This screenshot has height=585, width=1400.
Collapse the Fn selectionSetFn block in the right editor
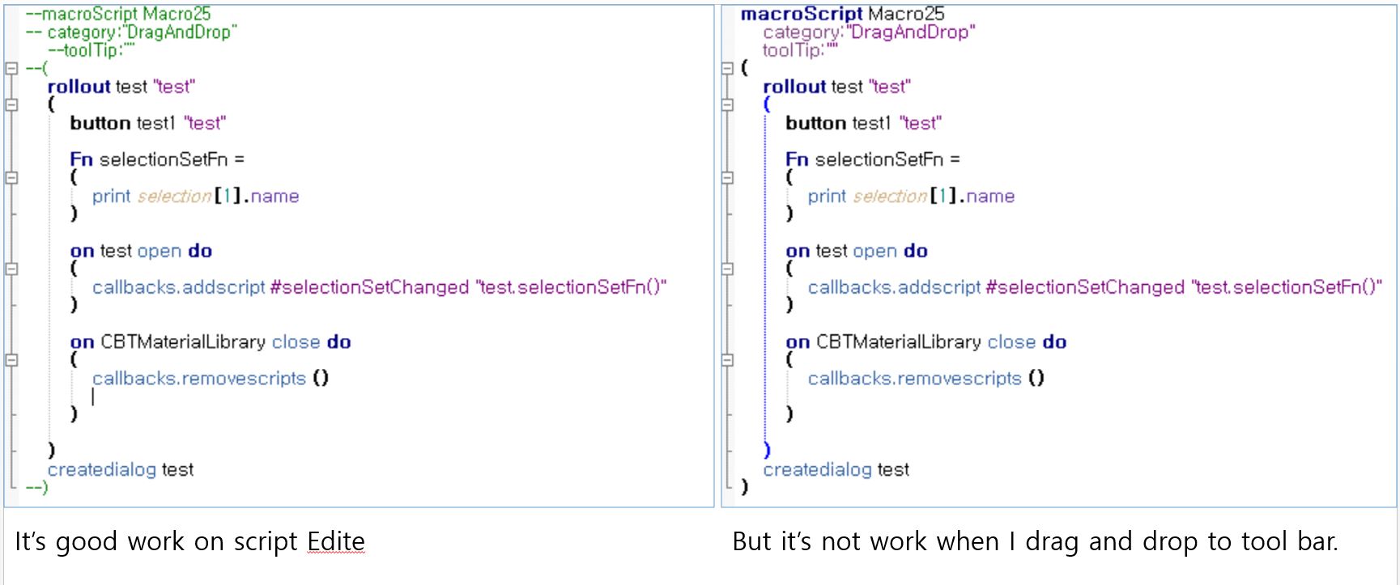click(727, 177)
